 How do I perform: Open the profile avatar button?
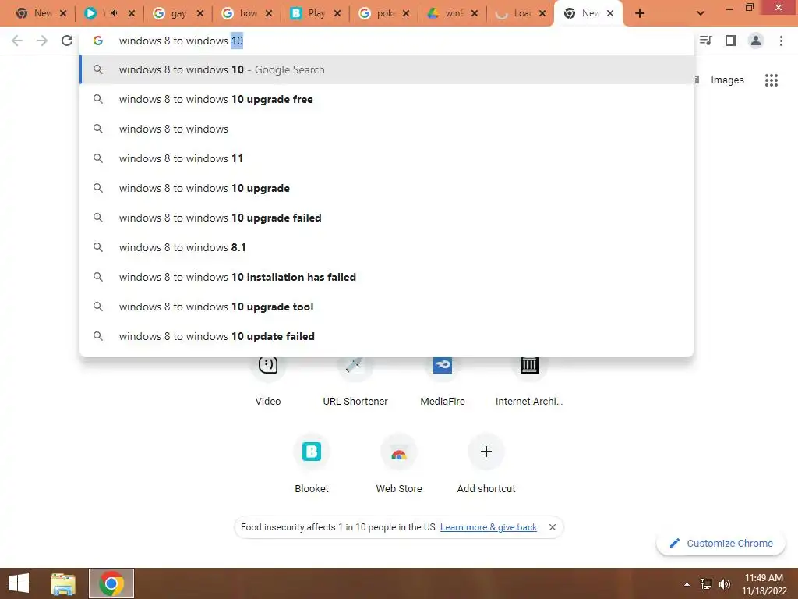[x=756, y=41]
